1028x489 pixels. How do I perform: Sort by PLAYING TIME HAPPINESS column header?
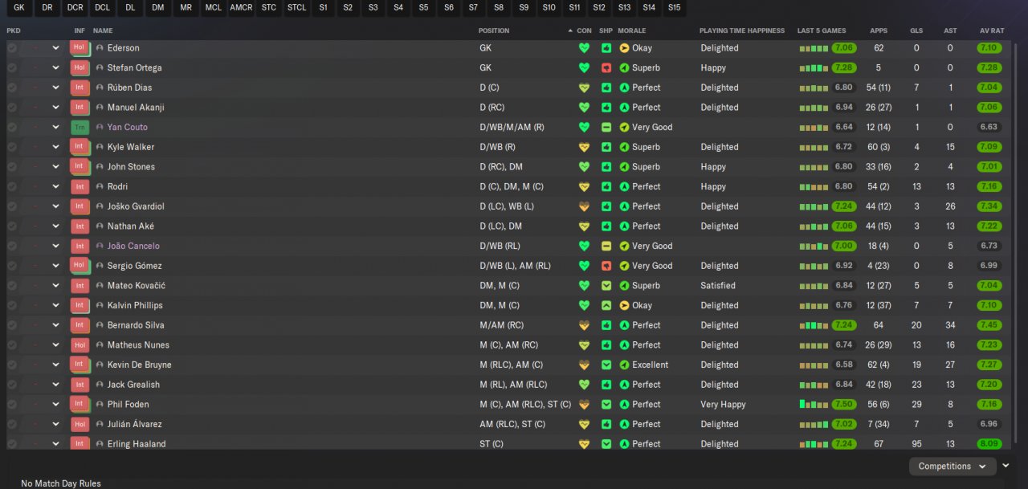[x=742, y=31]
